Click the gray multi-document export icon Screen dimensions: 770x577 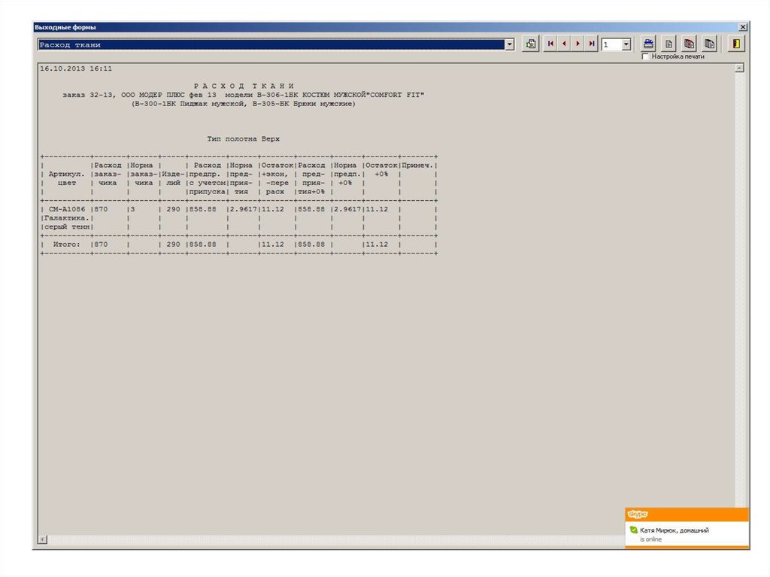pyautogui.click(x=708, y=44)
